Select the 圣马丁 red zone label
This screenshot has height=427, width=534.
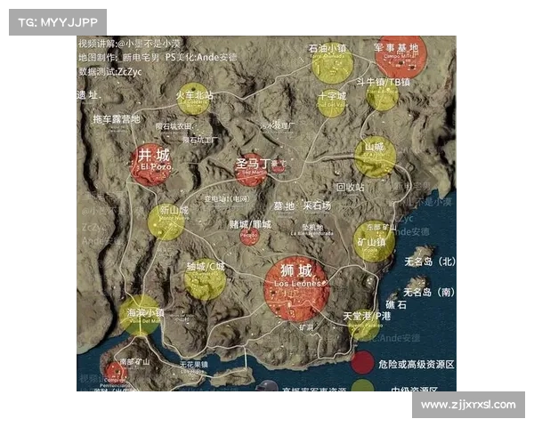point(253,164)
